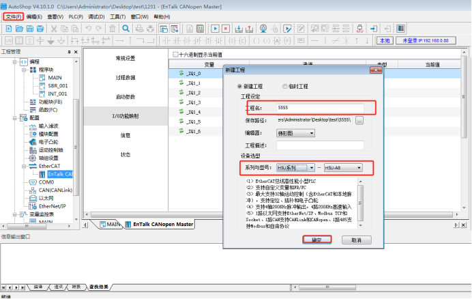This screenshot has width=472, height=299.
Task: Click the 确定 button in dialog
Action: 317,240
